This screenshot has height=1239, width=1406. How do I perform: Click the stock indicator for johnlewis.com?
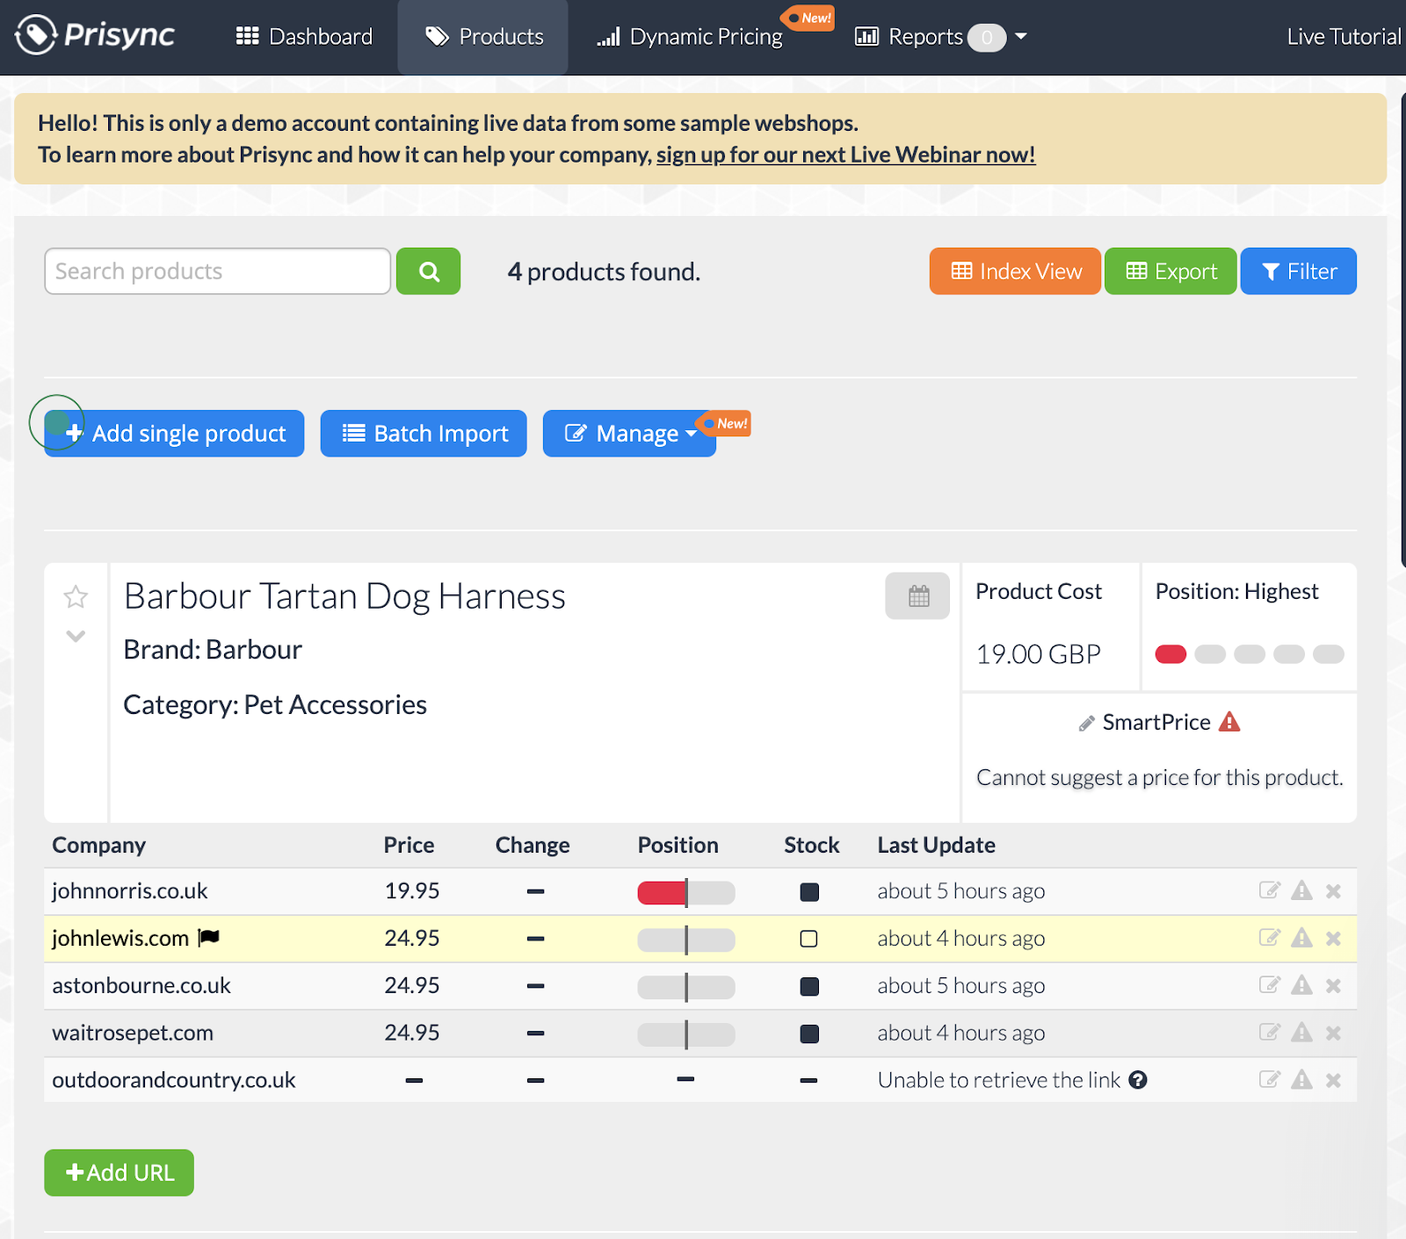click(809, 940)
